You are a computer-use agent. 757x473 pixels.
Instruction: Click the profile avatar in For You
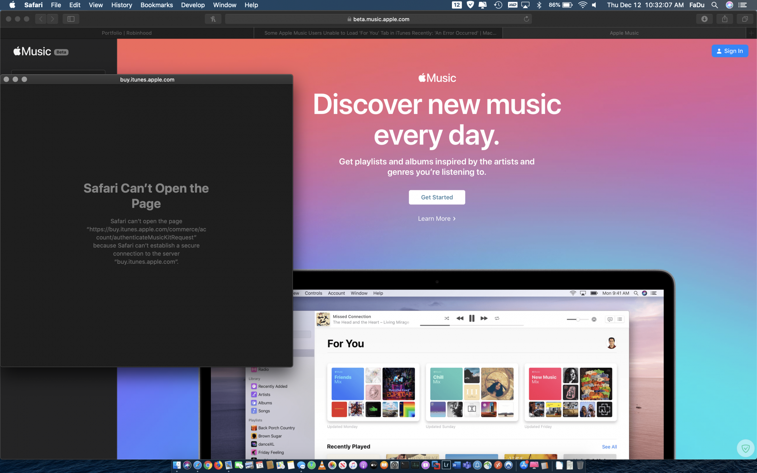pyautogui.click(x=611, y=343)
